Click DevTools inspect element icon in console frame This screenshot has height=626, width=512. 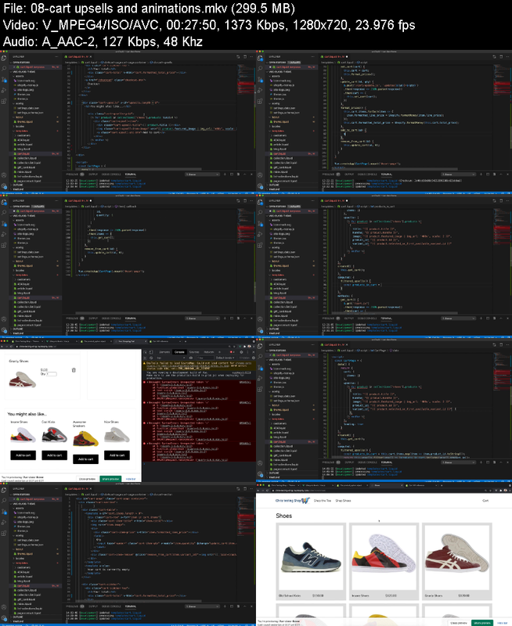(x=146, y=352)
